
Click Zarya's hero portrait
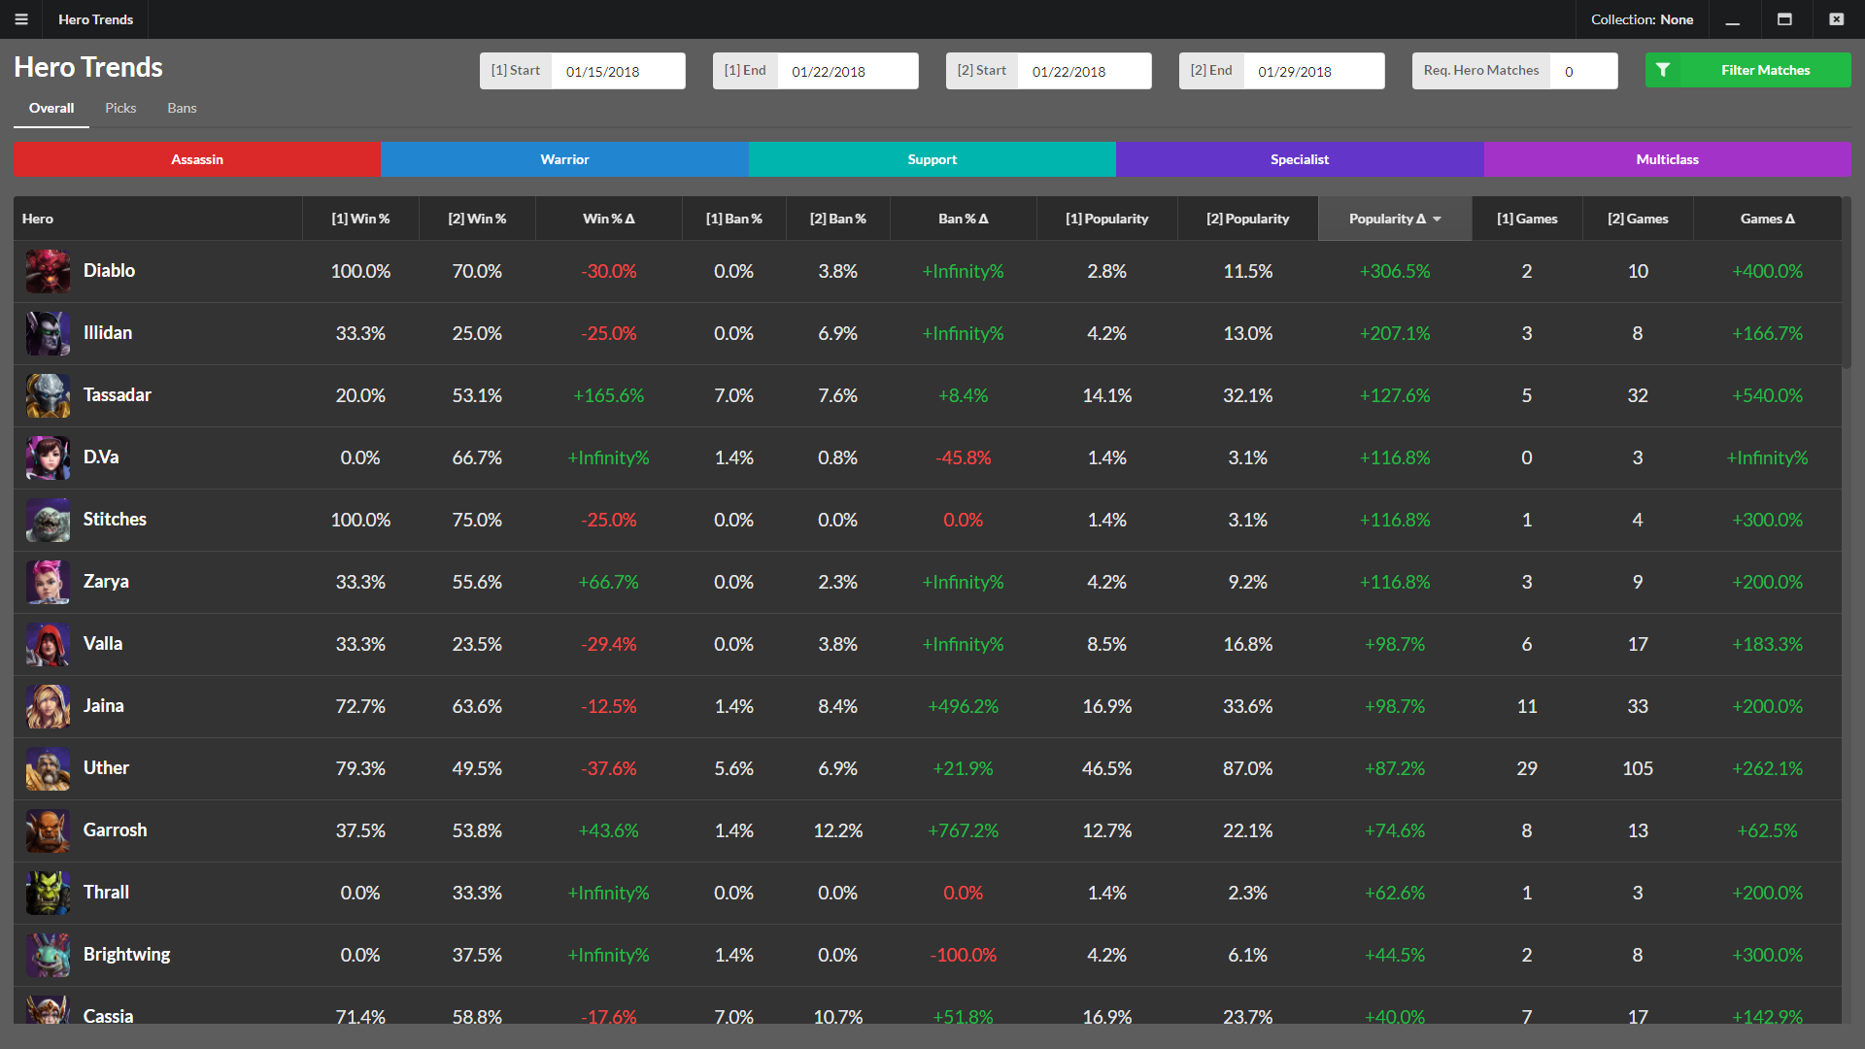click(x=48, y=582)
